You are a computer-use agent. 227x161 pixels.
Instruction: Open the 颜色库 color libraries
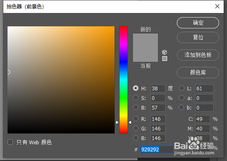198,72
